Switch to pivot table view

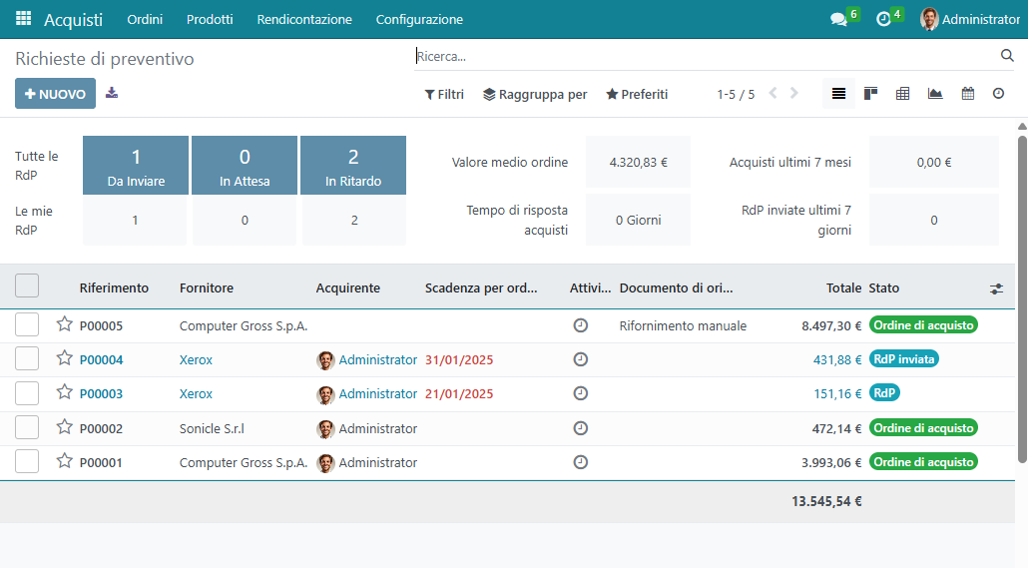[x=902, y=94]
